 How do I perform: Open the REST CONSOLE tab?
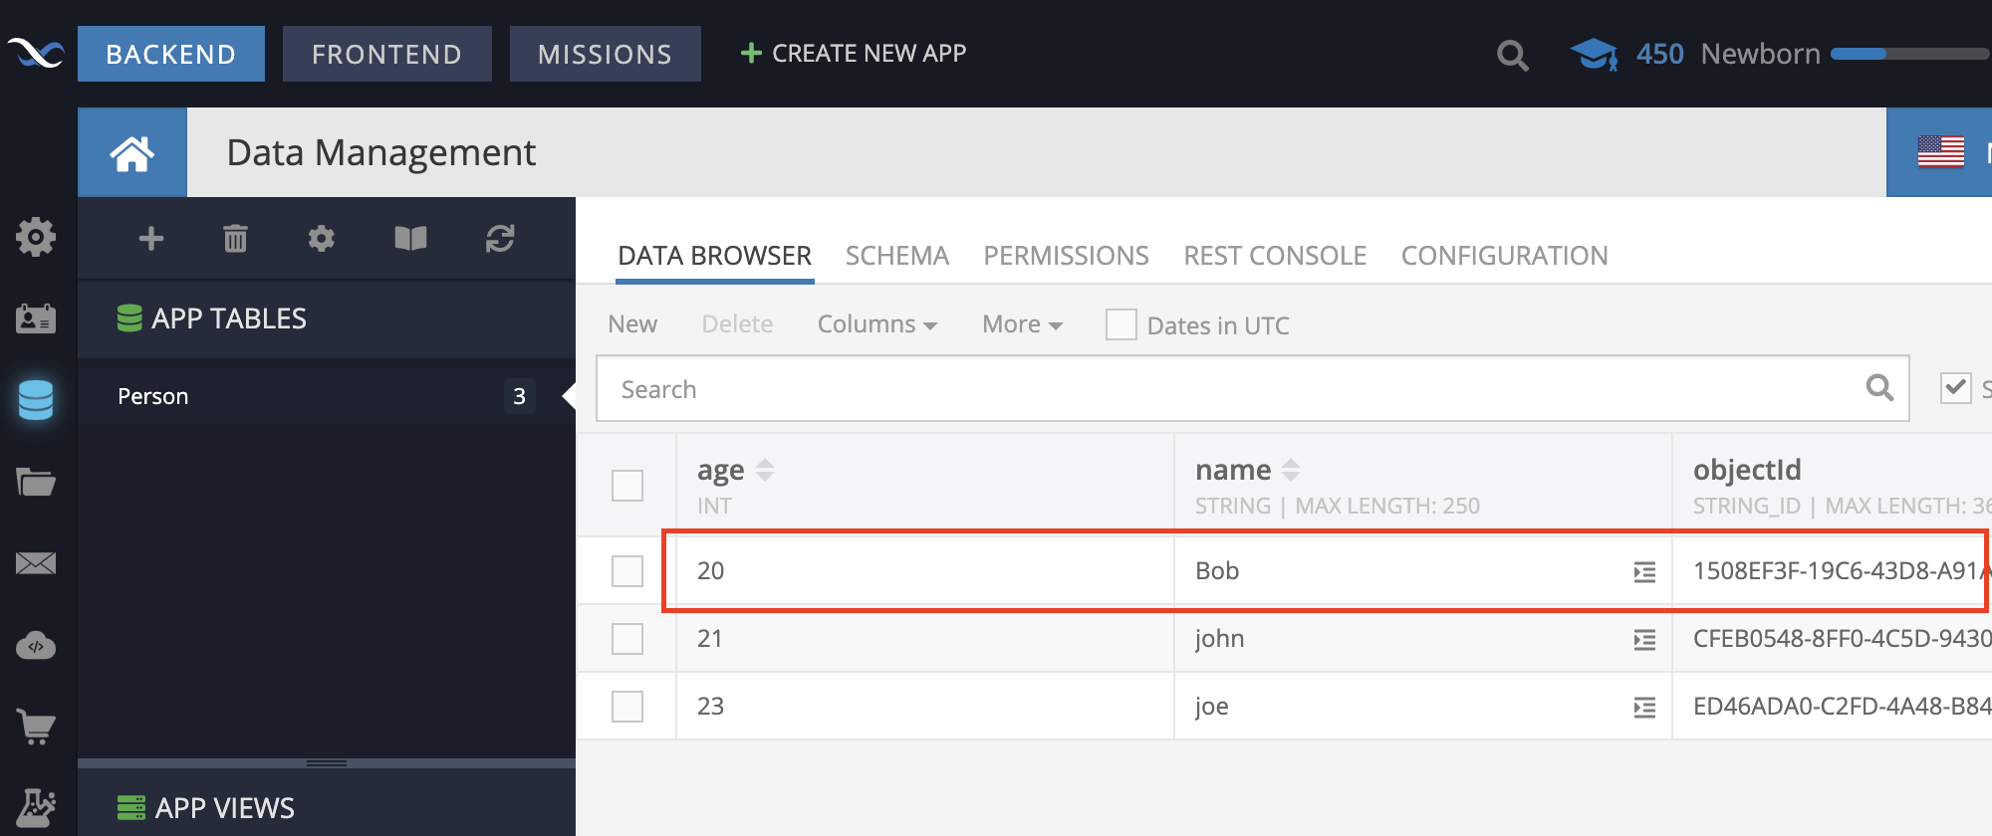[1275, 256]
